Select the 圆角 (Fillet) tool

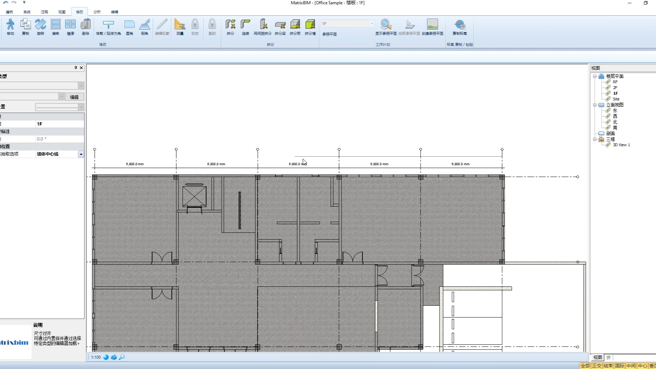129,27
